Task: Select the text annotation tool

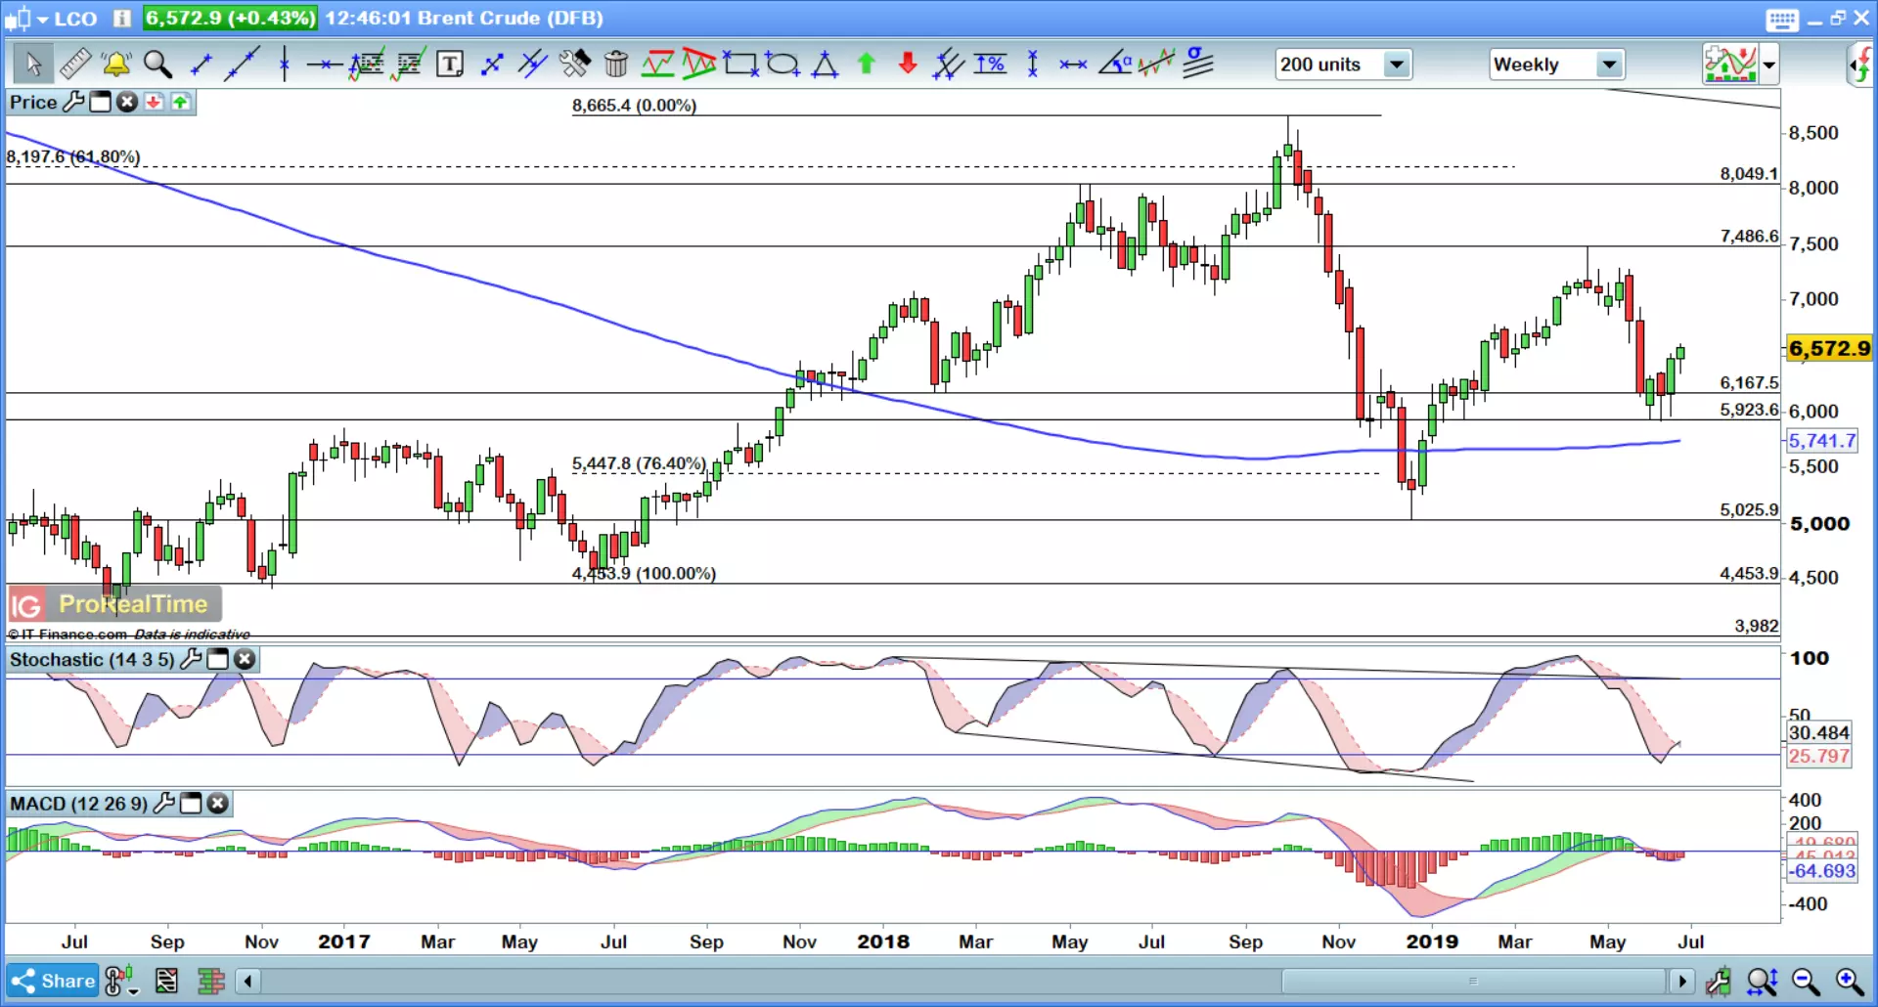Action: point(450,65)
